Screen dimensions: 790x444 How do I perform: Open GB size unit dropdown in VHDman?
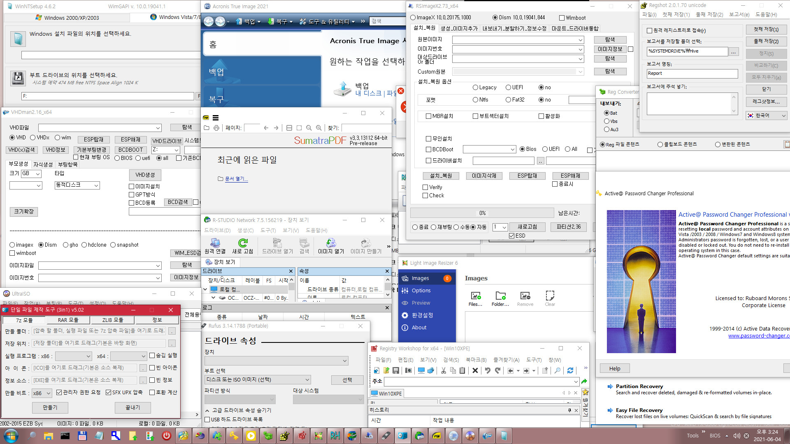pos(31,174)
